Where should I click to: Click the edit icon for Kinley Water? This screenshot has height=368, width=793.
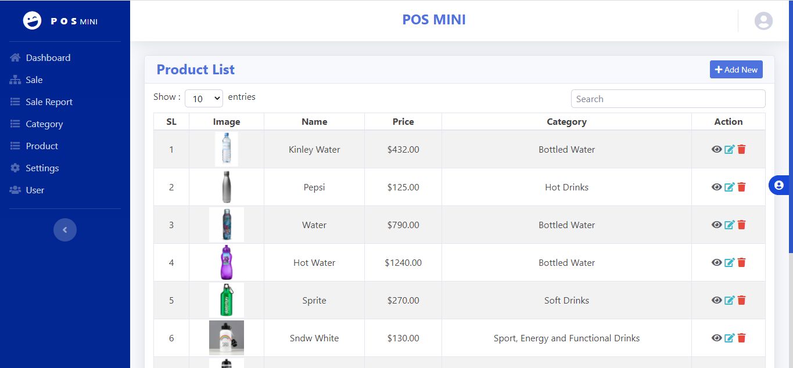click(x=729, y=149)
